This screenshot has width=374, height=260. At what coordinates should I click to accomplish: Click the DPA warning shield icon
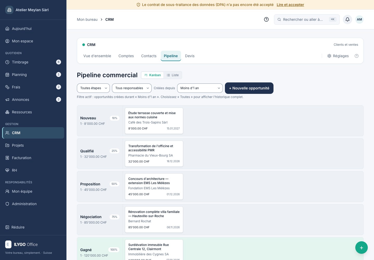(x=138, y=5)
